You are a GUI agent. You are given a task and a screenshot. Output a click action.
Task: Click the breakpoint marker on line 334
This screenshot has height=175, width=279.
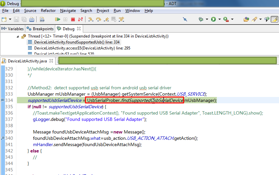3,100
